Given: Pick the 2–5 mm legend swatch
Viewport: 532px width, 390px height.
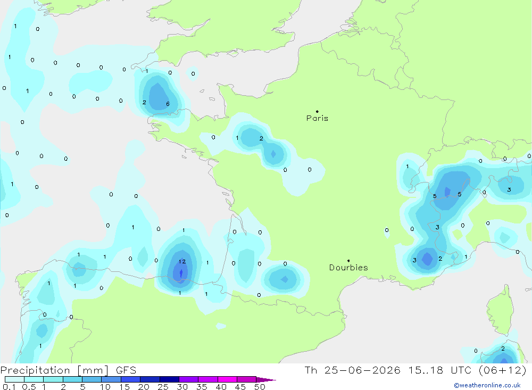Looking at the screenshot, I should coord(72,379).
